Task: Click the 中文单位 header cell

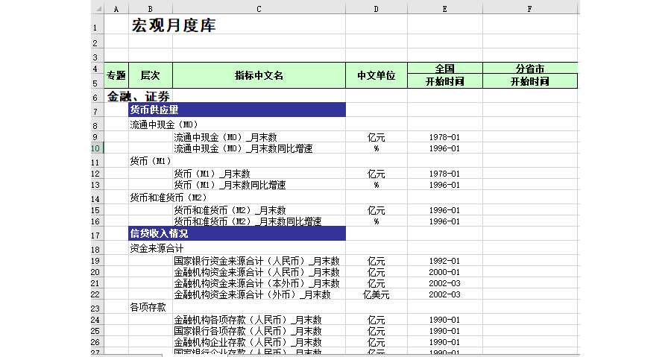Action: [376, 75]
